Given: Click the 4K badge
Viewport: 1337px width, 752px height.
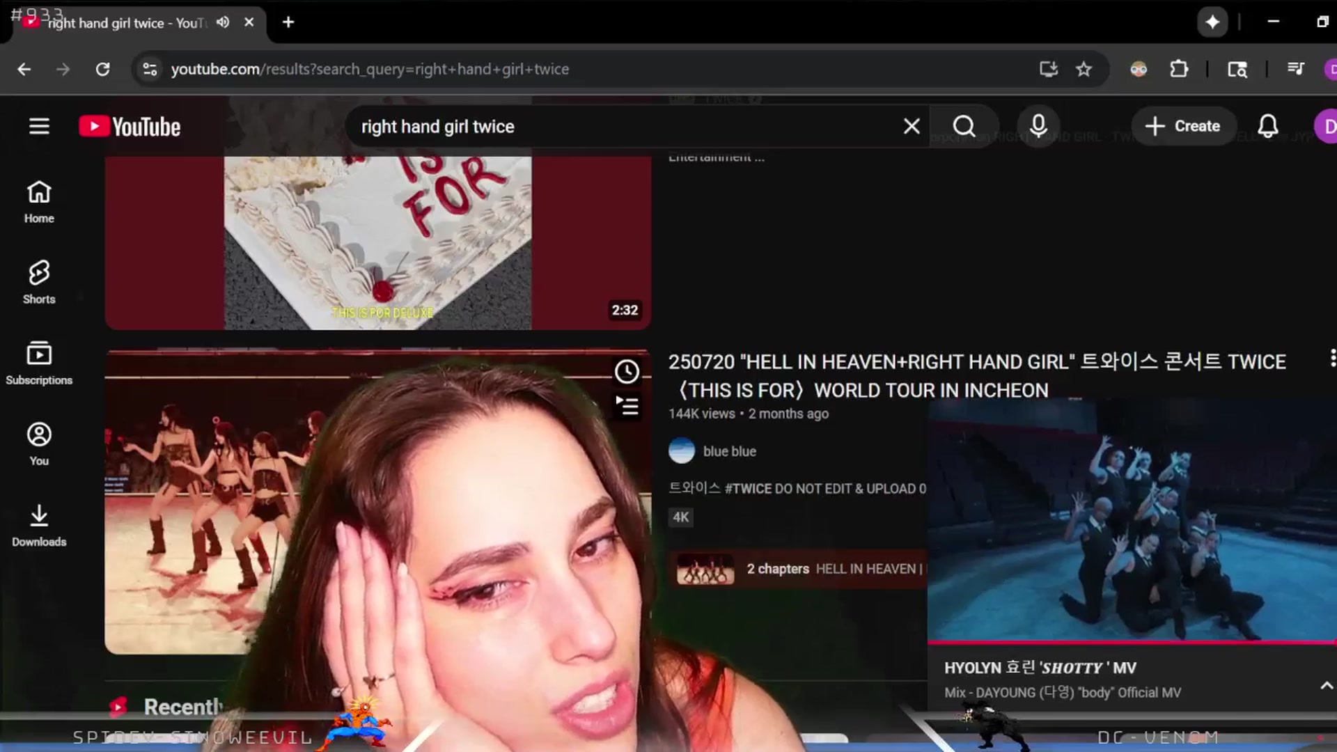Looking at the screenshot, I should pos(680,517).
